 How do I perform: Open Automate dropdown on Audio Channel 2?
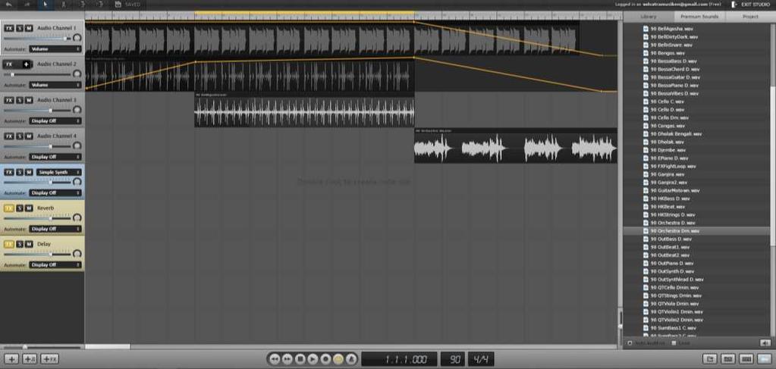pos(55,85)
